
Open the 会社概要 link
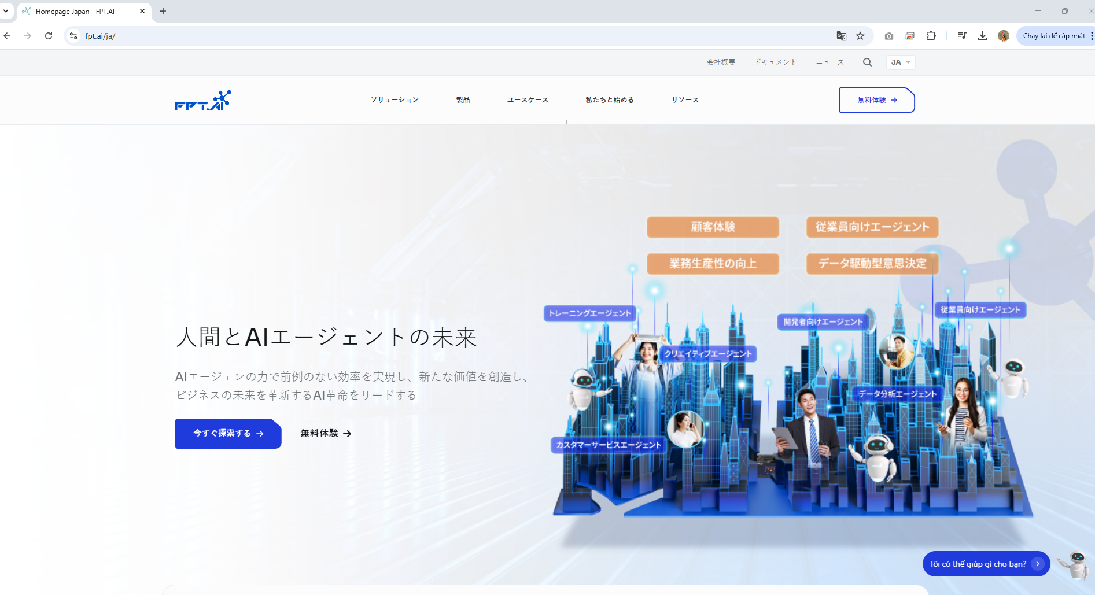click(x=721, y=62)
